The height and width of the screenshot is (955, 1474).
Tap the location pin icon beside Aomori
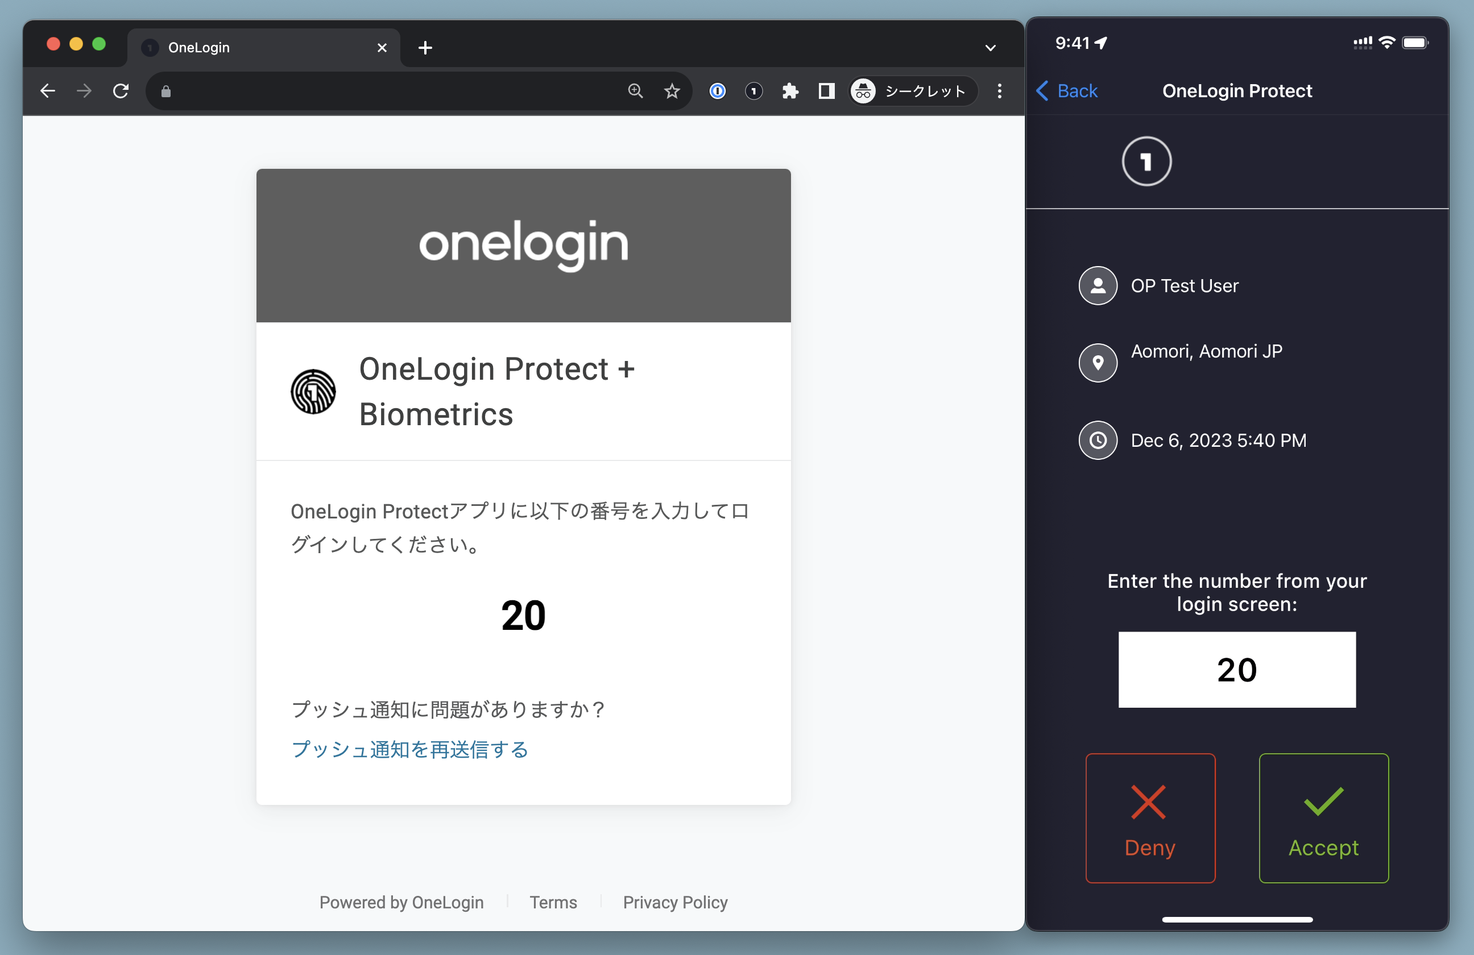pyautogui.click(x=1098, y=363)
